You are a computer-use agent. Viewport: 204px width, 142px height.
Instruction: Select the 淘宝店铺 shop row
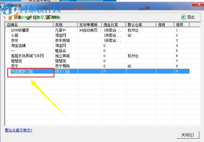point(97,46)
